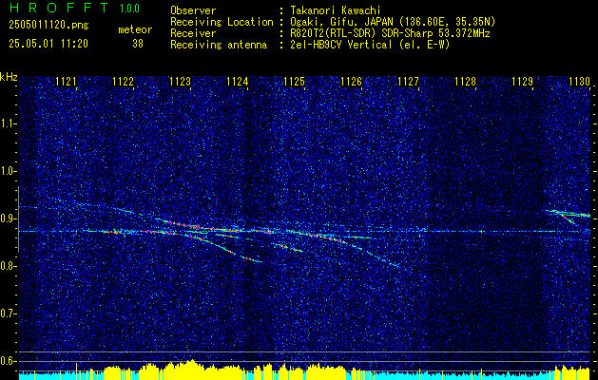Click the 1122 time marker
Screen dimensions: 598x380
124,81
